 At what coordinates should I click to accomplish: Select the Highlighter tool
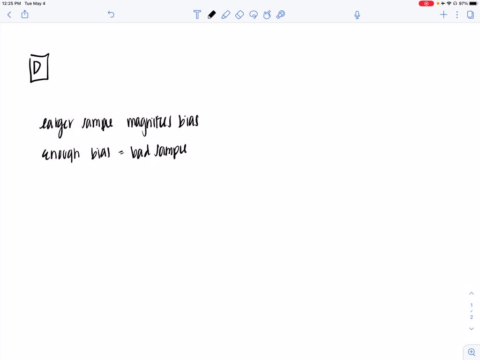pyautogui.click(x=225, y=15)
